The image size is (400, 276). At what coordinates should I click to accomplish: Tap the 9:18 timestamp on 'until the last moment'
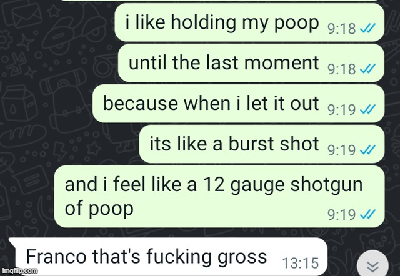click(342, 69)
